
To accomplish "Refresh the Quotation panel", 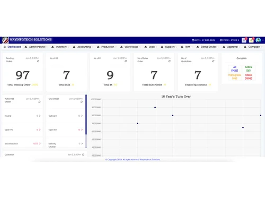I will [83, 154].
